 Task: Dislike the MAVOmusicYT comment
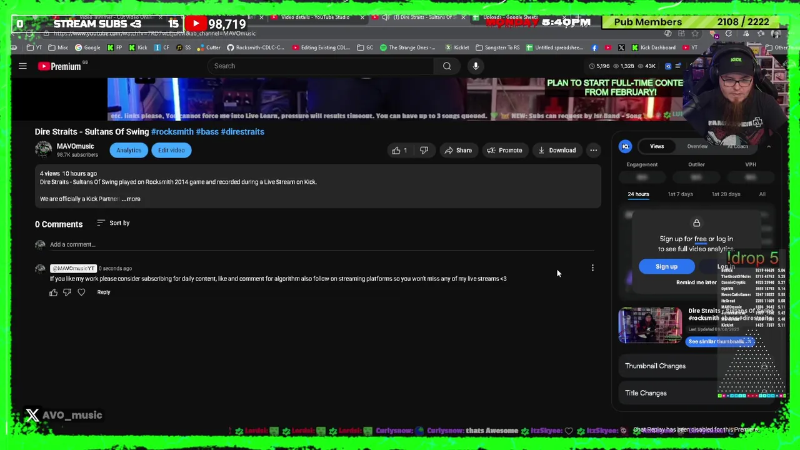pos(67,292)
